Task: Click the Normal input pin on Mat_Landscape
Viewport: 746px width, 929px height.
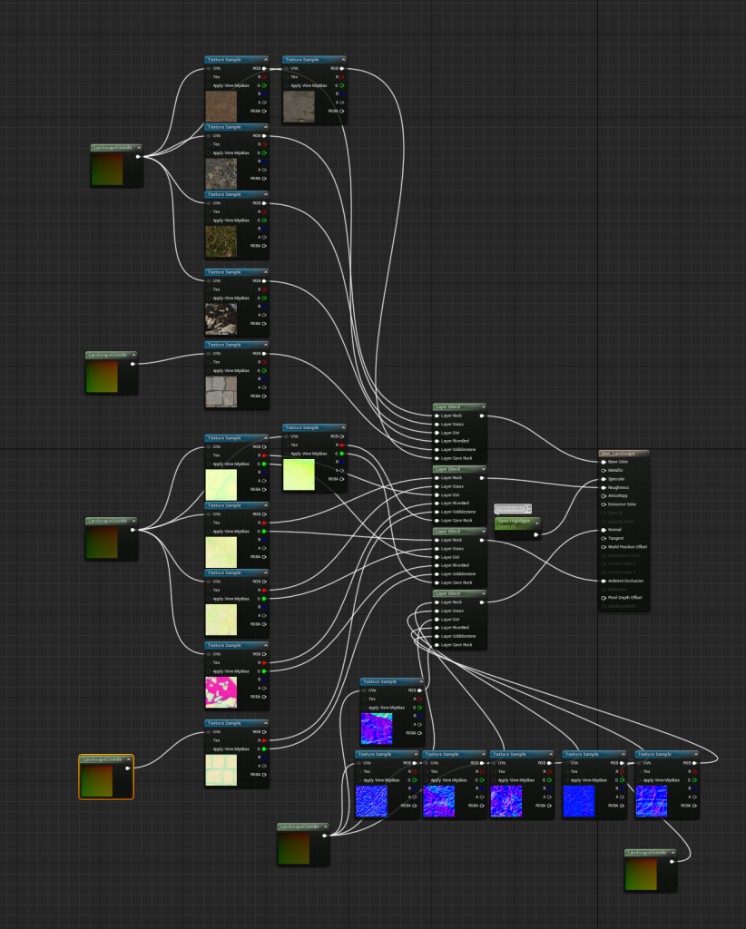Action: [604, 529]
